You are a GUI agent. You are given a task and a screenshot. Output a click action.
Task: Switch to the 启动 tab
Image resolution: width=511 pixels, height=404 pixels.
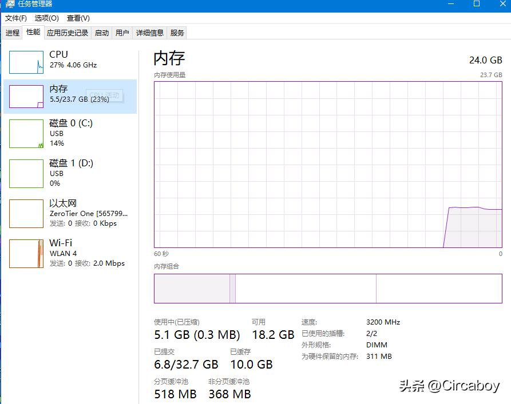tap(102, 33)
